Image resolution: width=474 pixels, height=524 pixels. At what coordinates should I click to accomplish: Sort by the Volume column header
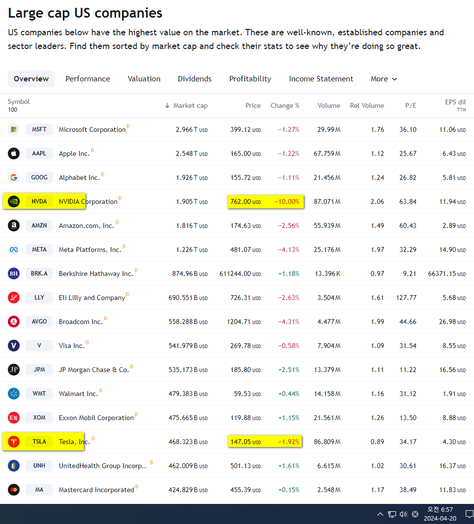point(329,105)
